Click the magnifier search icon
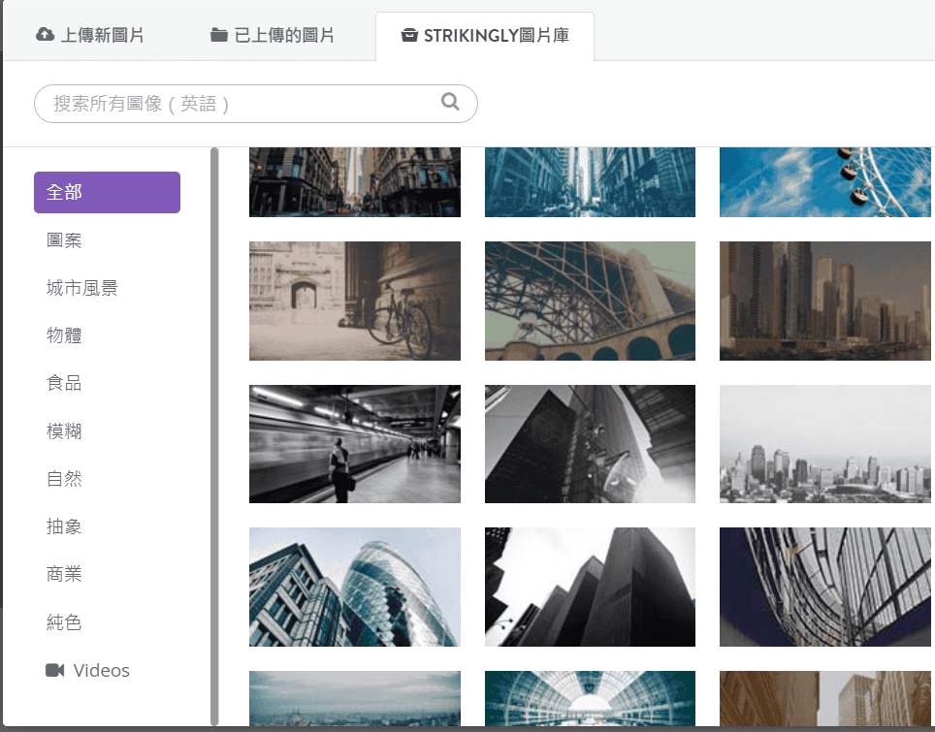The width and height of the screenshot is (935, 732). pyautogui.click(x=450, y=102)
